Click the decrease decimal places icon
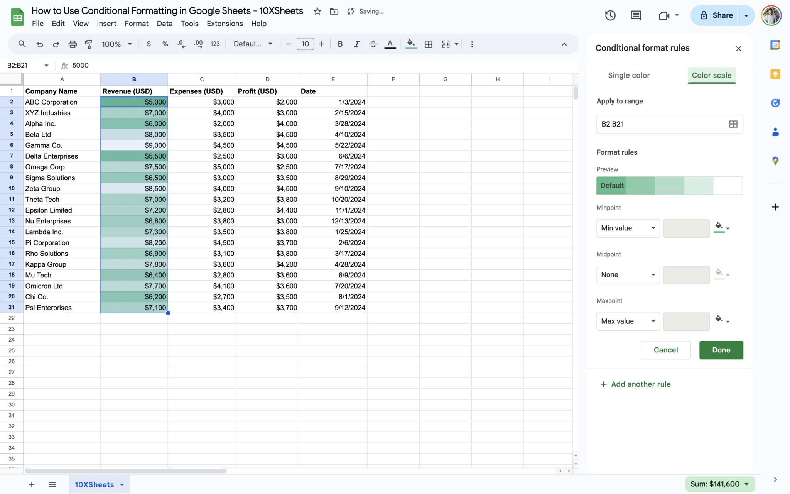Image resolution: width=790 pixels, height=494 pixels. click(x=182, y=44)
